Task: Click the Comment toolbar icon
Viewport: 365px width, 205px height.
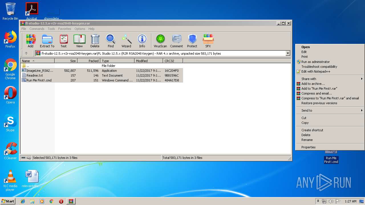Action: 177,41
